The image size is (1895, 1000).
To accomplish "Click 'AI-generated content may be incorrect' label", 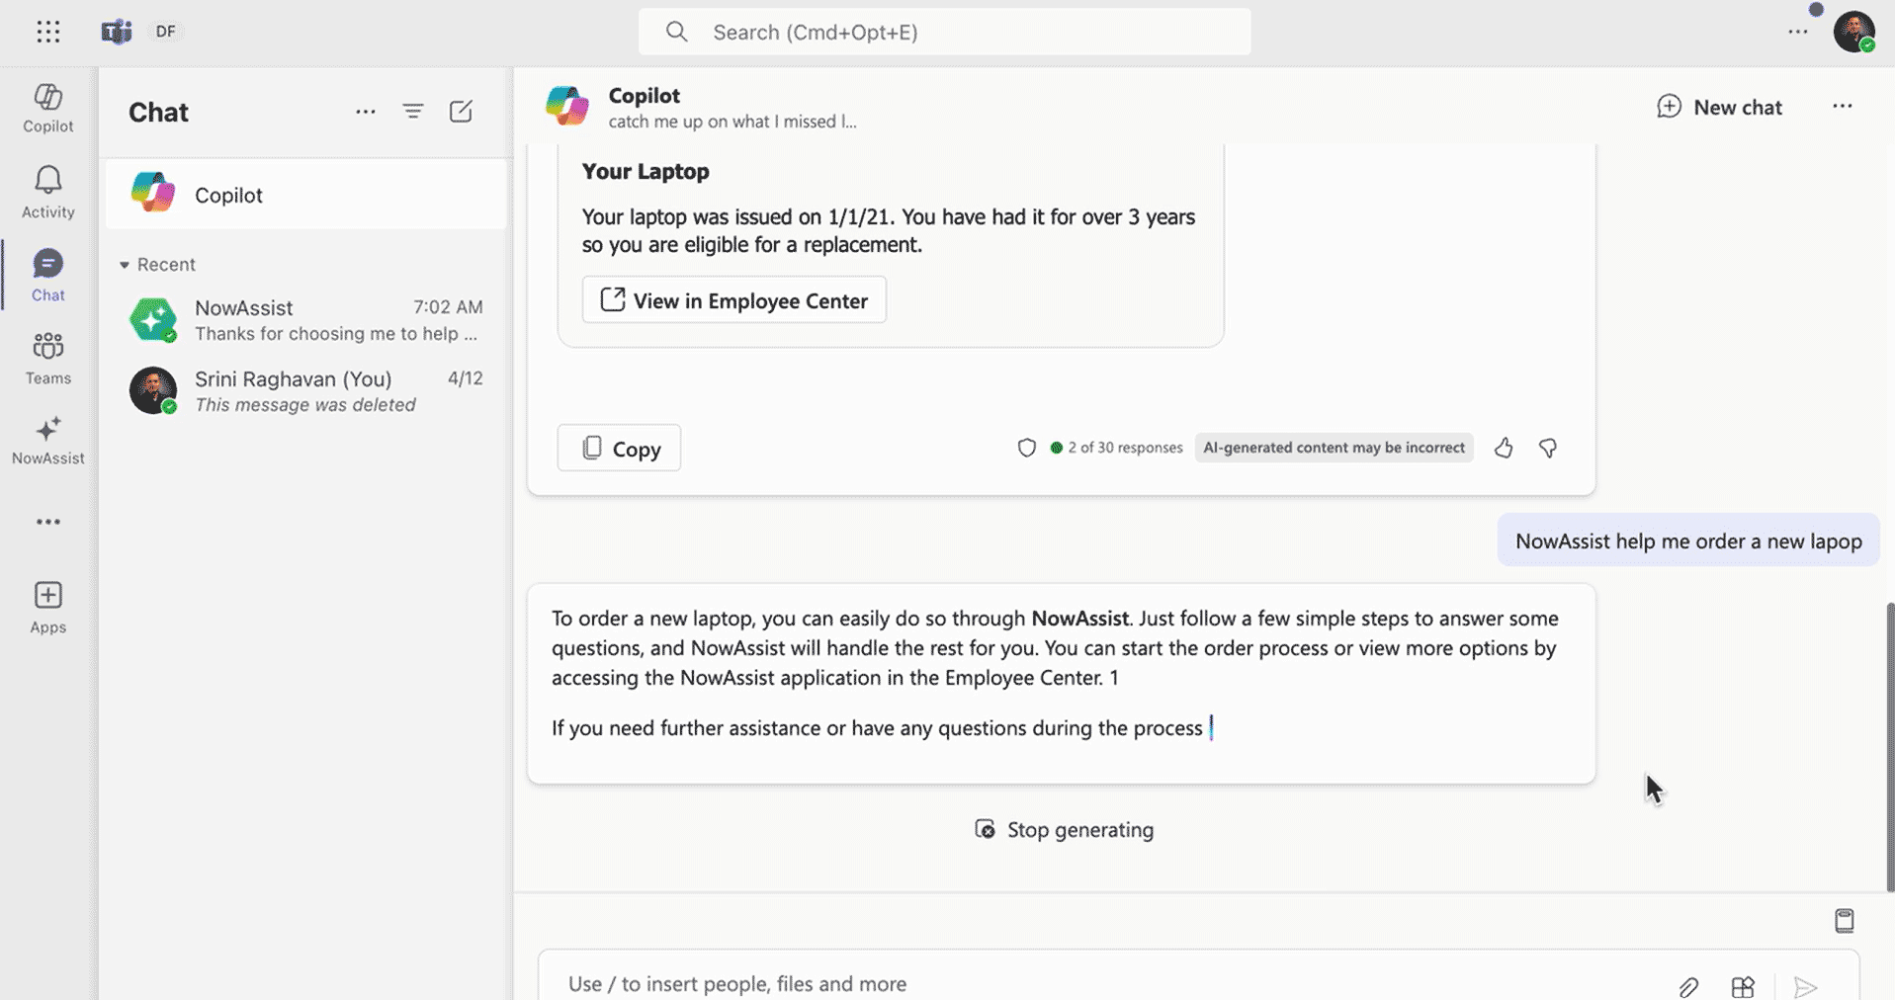I will (x=1334, y=448).
